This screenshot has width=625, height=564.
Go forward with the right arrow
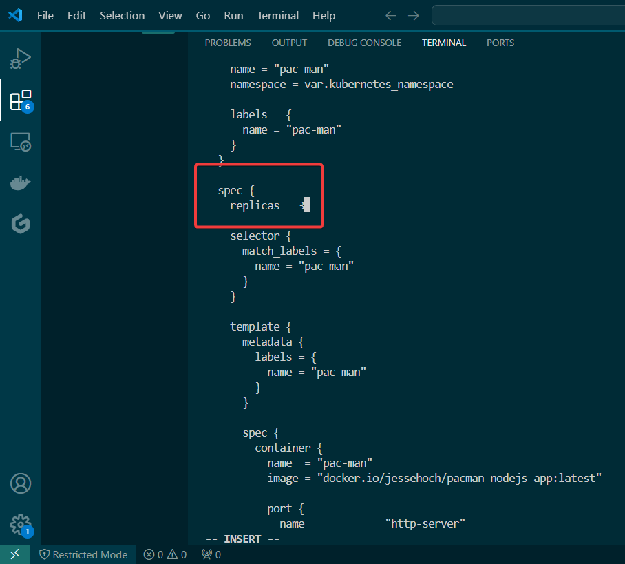pos(413,15)
